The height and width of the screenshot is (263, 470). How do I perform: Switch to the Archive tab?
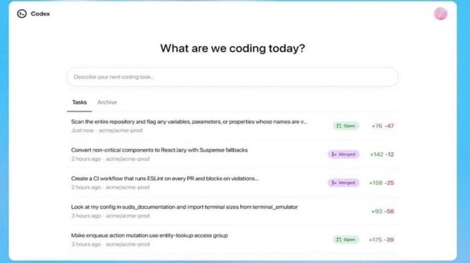(107, 103)
